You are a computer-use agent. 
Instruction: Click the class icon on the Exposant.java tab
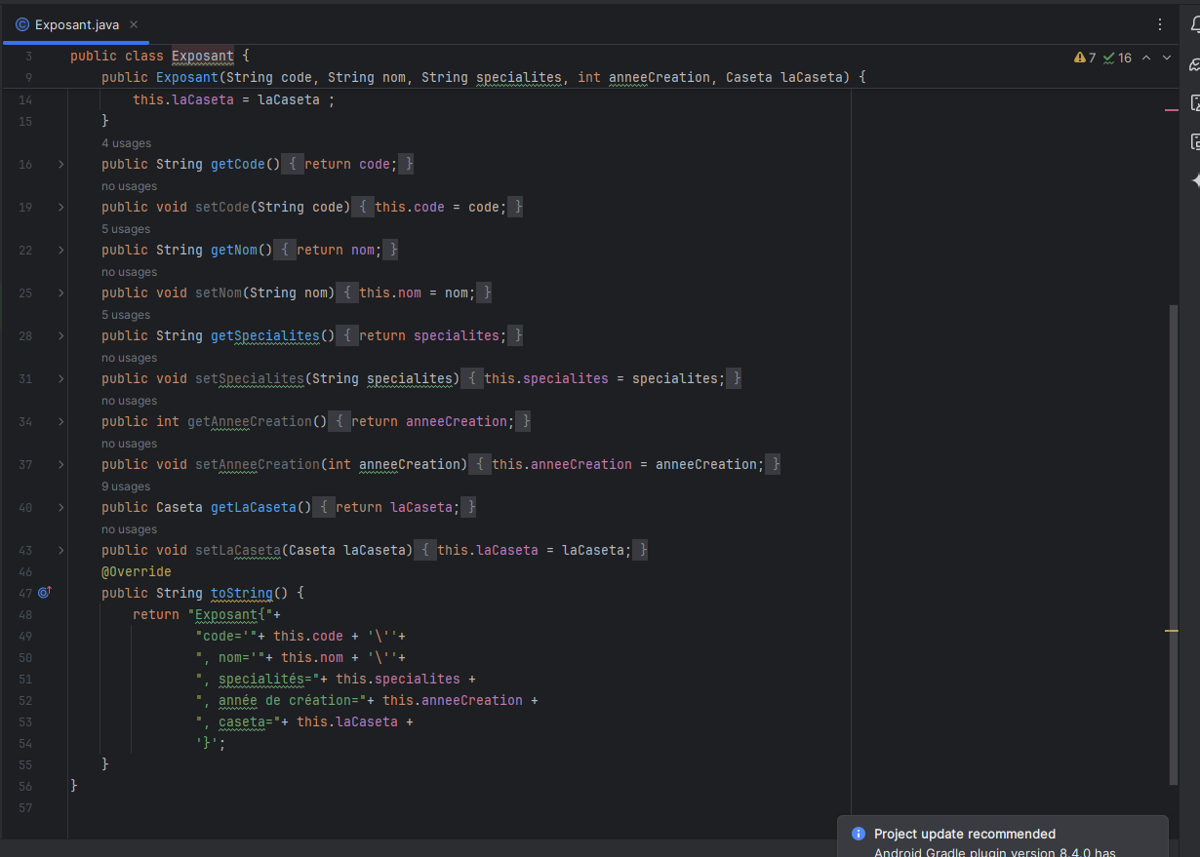pyautogui.click(x=22, y=24)
